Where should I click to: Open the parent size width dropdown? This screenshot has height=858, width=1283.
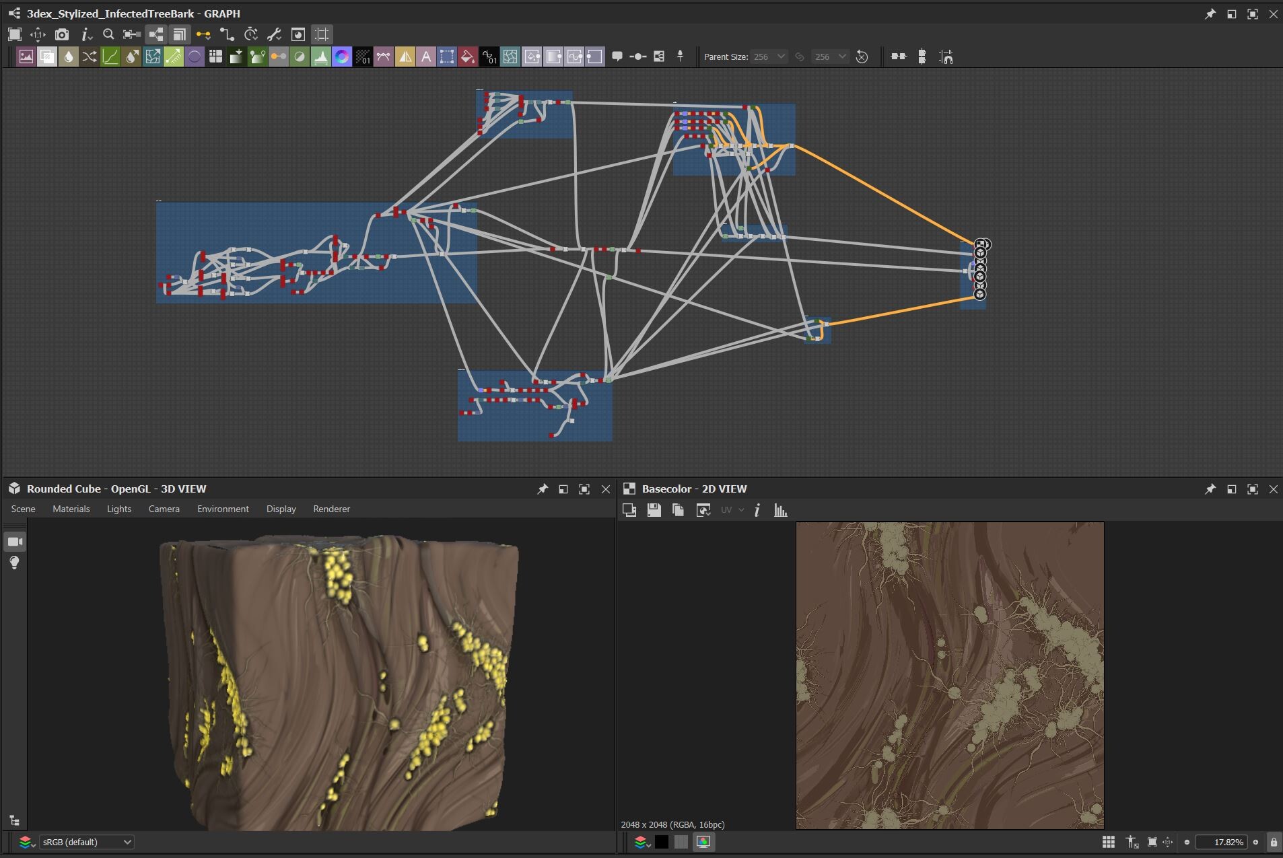point(781,57)
